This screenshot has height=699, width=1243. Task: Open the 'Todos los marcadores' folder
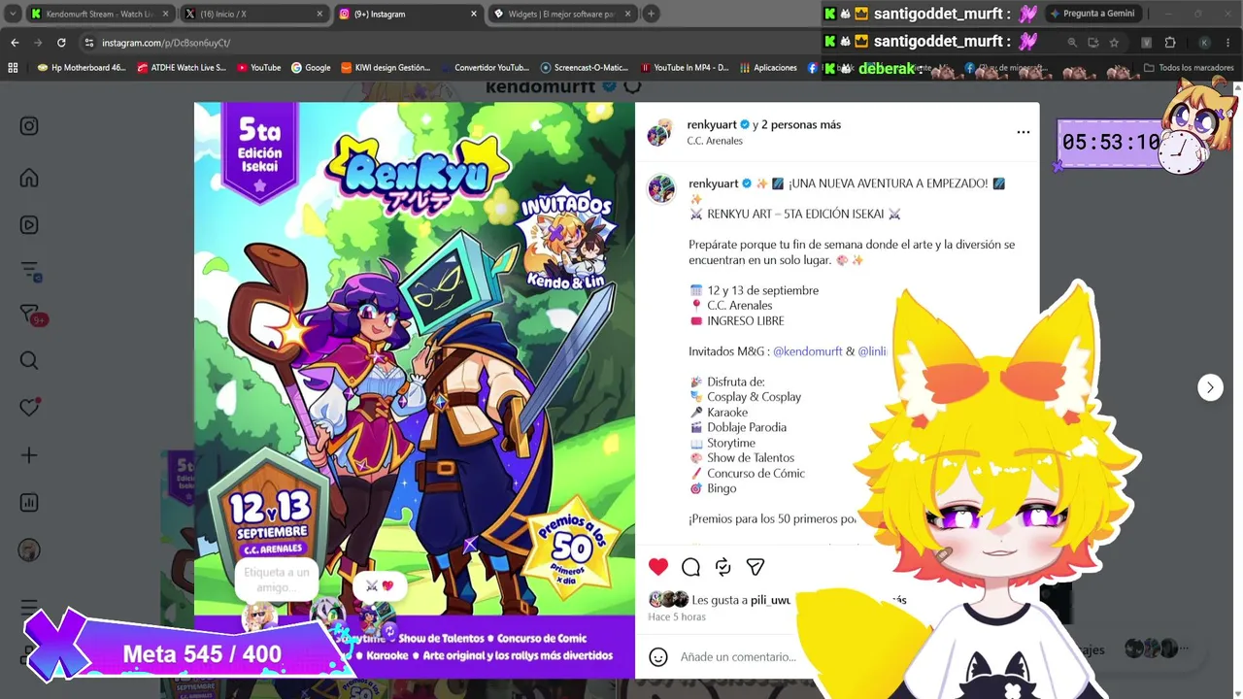1189,68
